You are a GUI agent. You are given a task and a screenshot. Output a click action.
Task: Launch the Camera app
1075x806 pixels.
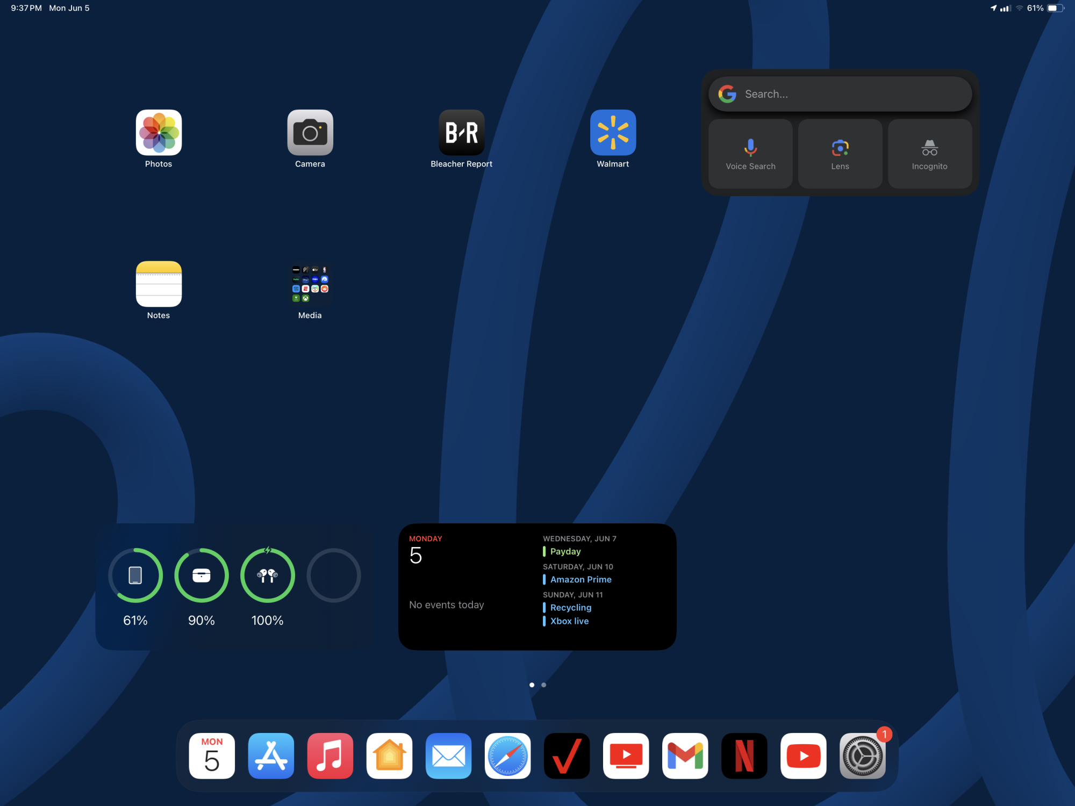(310, 133)
